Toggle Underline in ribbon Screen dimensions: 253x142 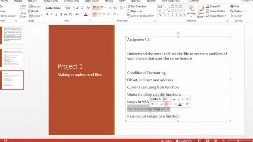tap(56, 14)
